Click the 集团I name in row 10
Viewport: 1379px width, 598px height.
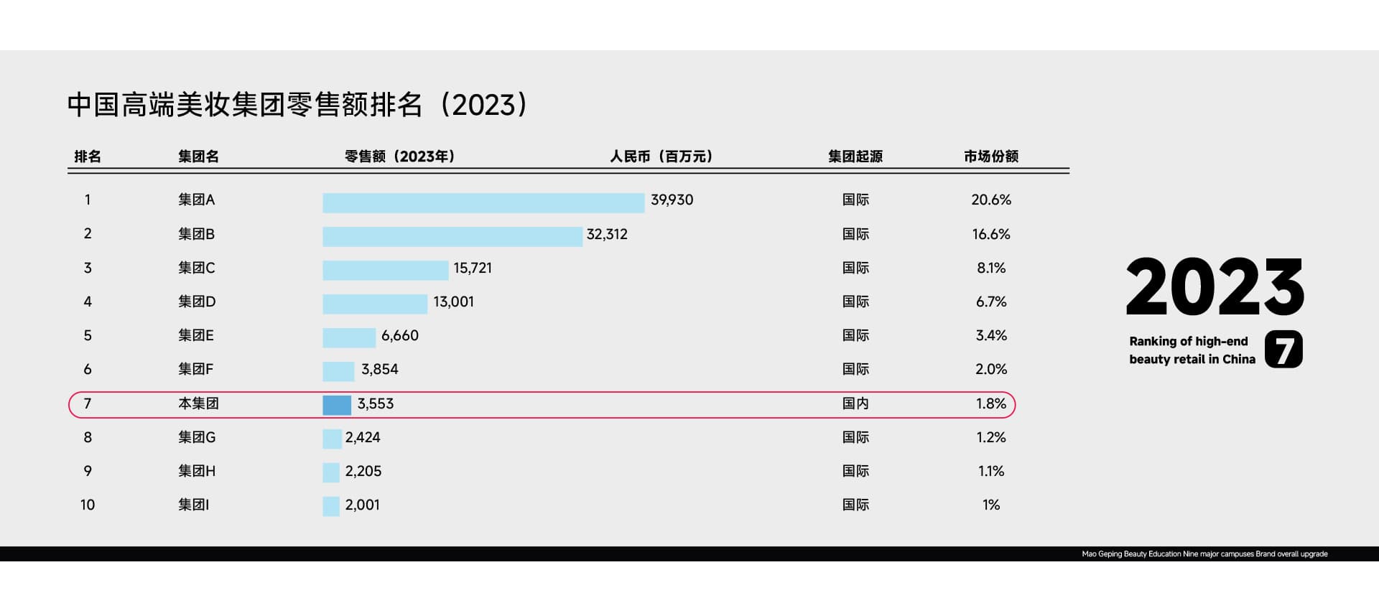pos(193,505)
